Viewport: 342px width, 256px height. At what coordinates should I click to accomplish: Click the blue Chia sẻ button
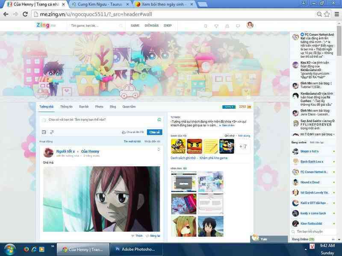coord(154,132)
